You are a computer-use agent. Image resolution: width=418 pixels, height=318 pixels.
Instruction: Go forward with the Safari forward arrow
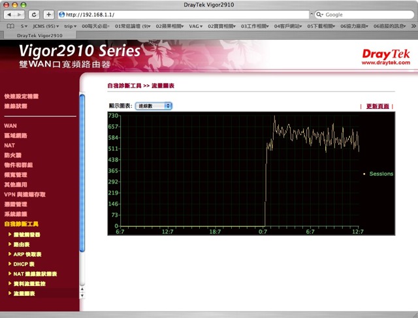[x=19, y=14]
